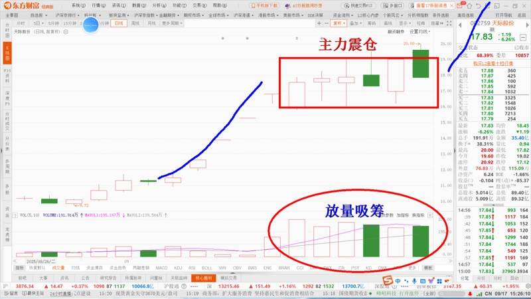The width and height of the screenshot is (531, 299).
Task: Go to previous stock arrow
Action: tap(460, 25)
